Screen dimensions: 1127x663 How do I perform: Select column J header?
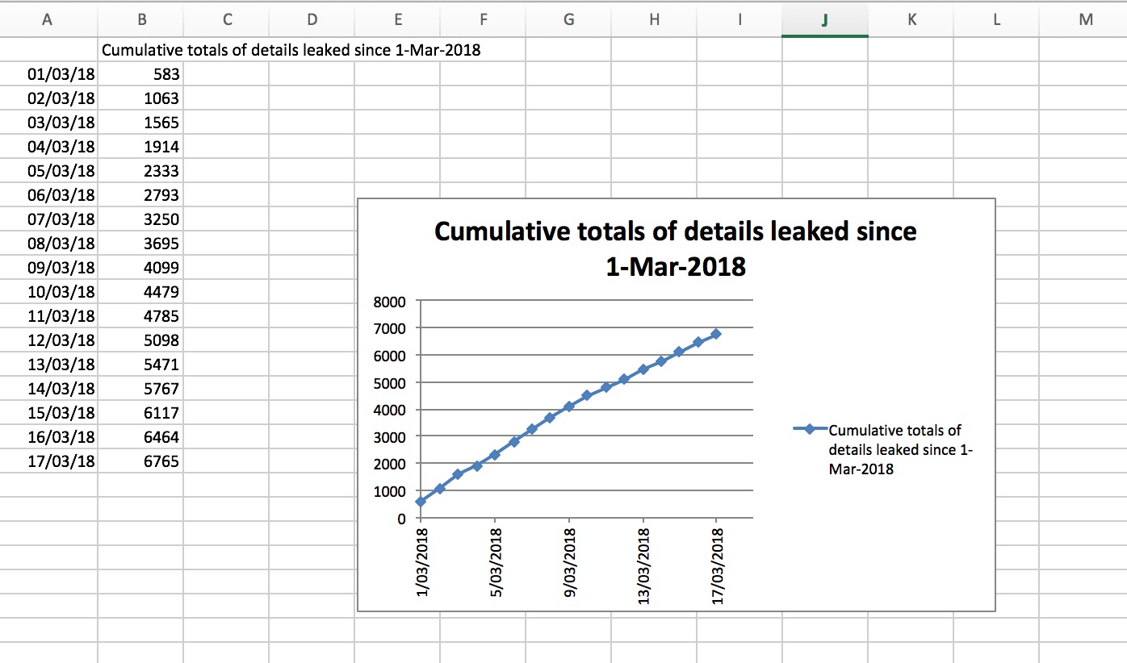pos(824,21)
